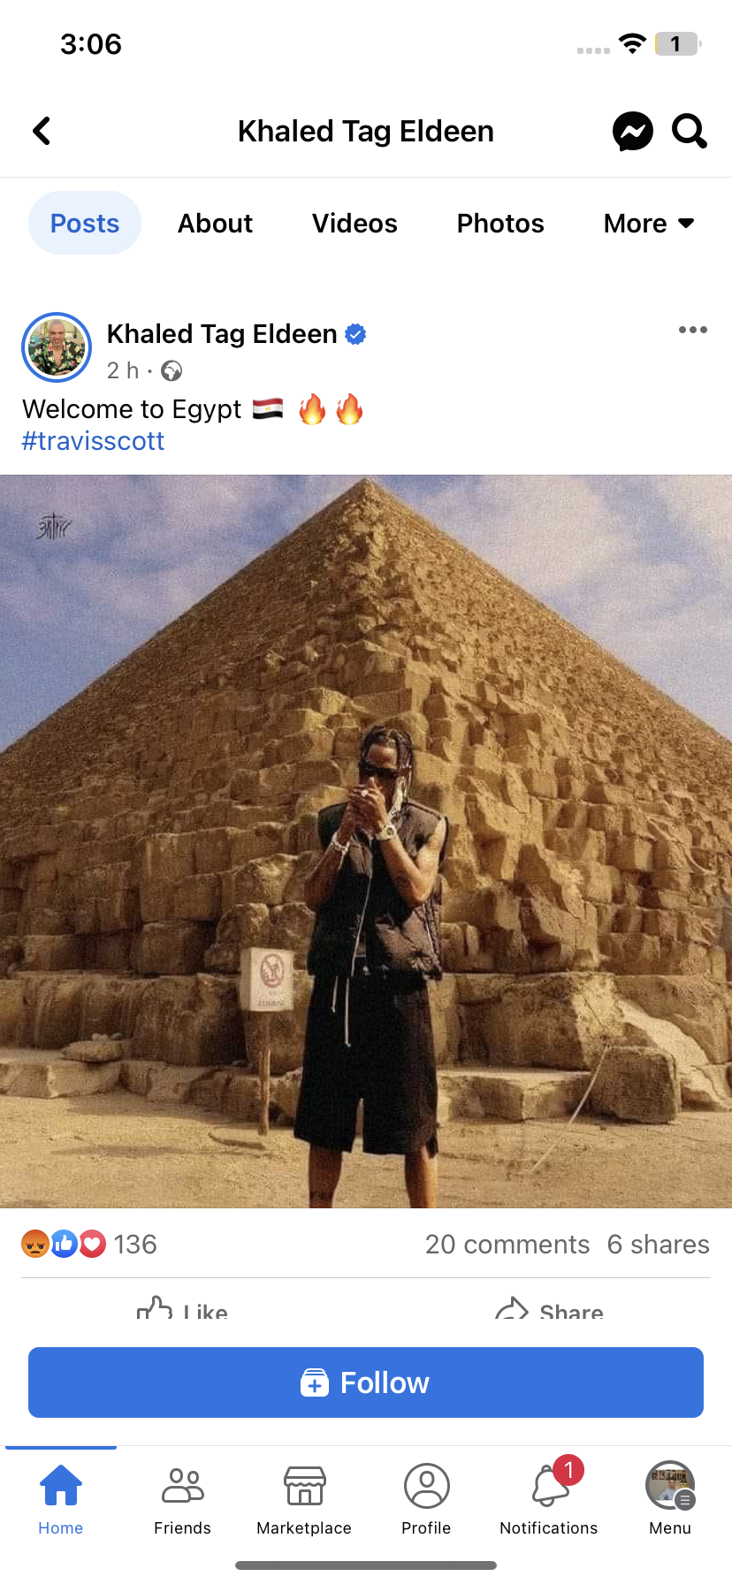Select the Posts tab
Viewport: 732px width, 1584px height.
click(85, 223)
